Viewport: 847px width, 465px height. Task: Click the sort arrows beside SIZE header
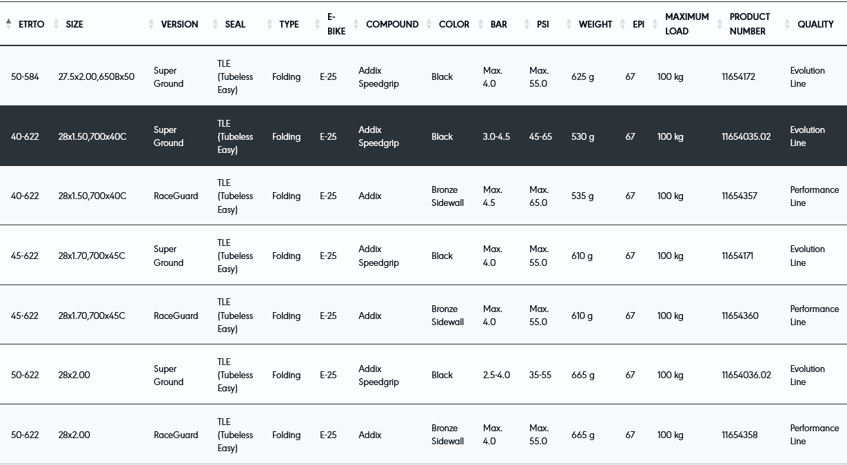(x=56, y=24)
